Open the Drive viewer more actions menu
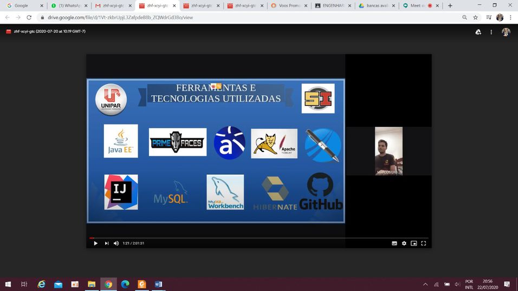The width and height of the screenshot is (518, 291). pos(491,32)
